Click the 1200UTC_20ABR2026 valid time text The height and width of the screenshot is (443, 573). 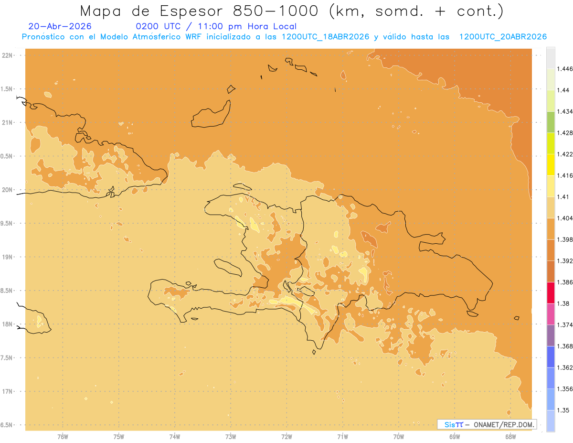(503, 37)
